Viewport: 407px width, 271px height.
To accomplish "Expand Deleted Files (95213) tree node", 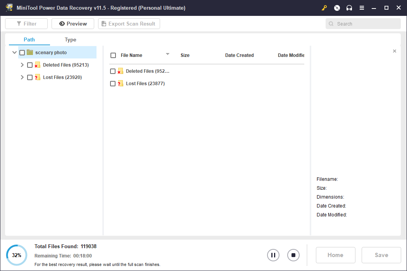I will click(22, 65).
